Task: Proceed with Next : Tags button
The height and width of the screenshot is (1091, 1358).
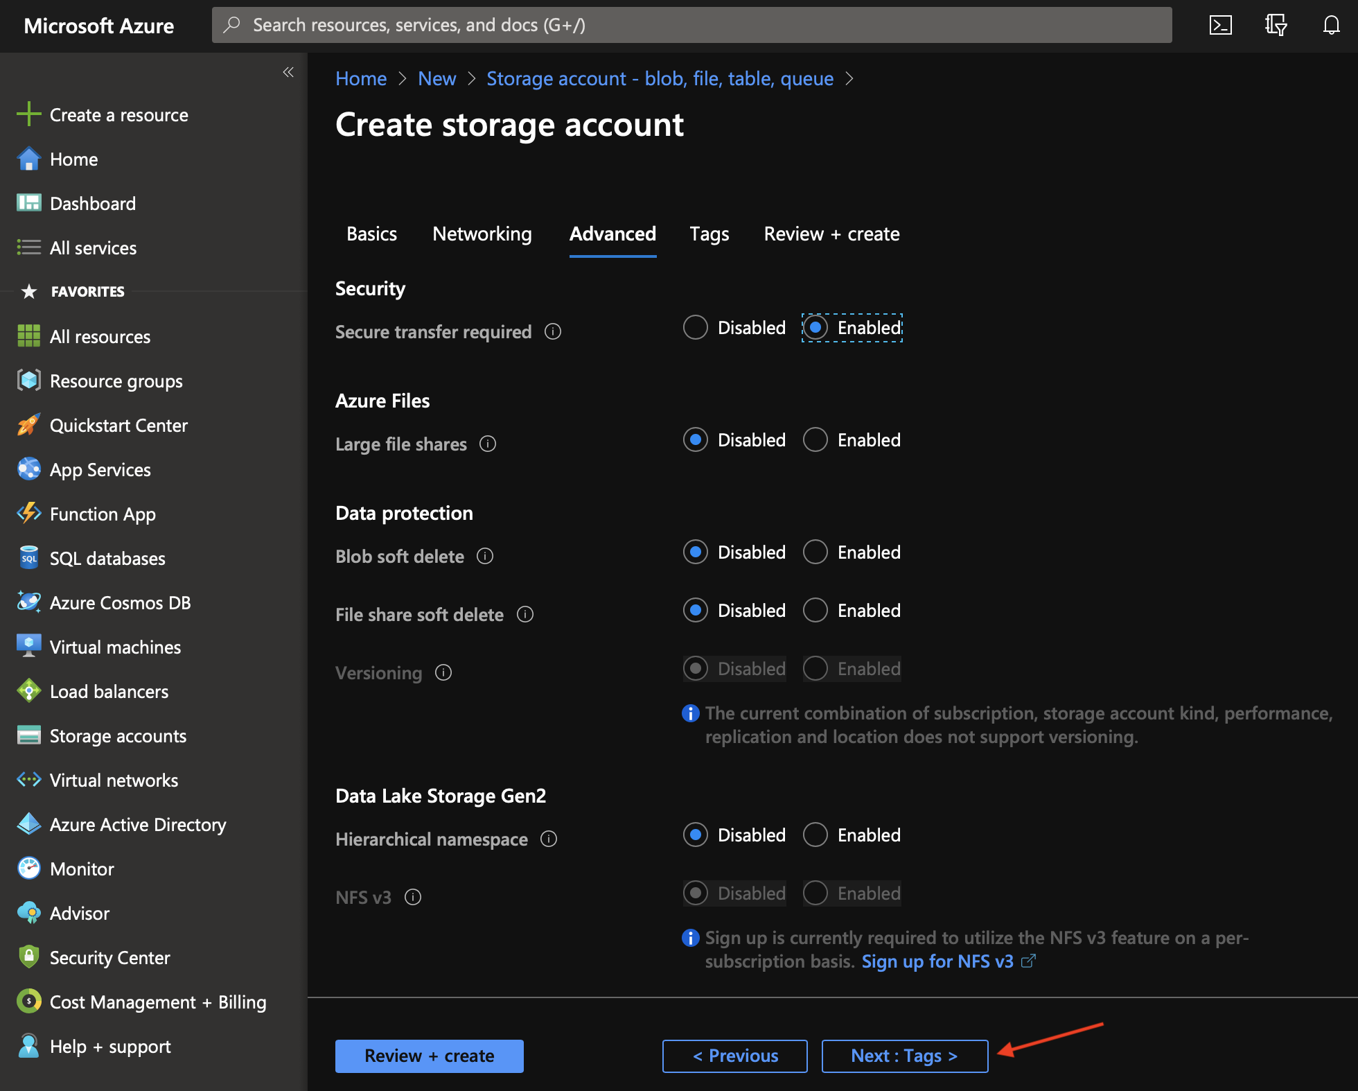Action: tap(905, 1056)
